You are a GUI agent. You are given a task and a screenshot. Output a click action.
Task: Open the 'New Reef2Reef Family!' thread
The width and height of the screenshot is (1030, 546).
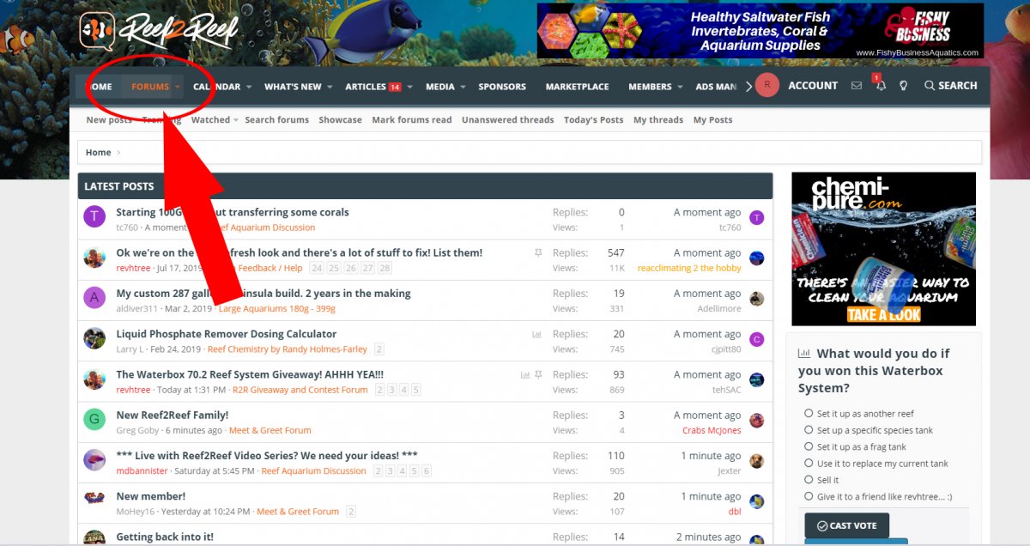173,416
